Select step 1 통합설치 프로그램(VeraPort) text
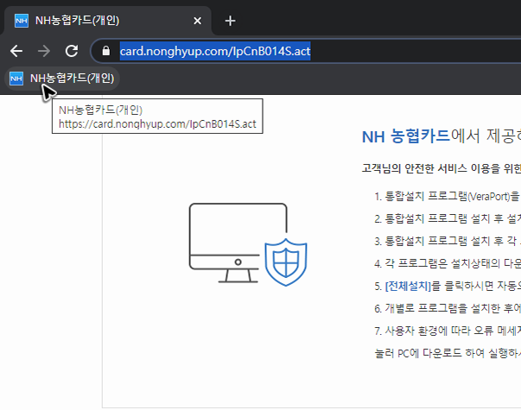Image resolution: width=521 pixels, height=410 pixels. 447,197
